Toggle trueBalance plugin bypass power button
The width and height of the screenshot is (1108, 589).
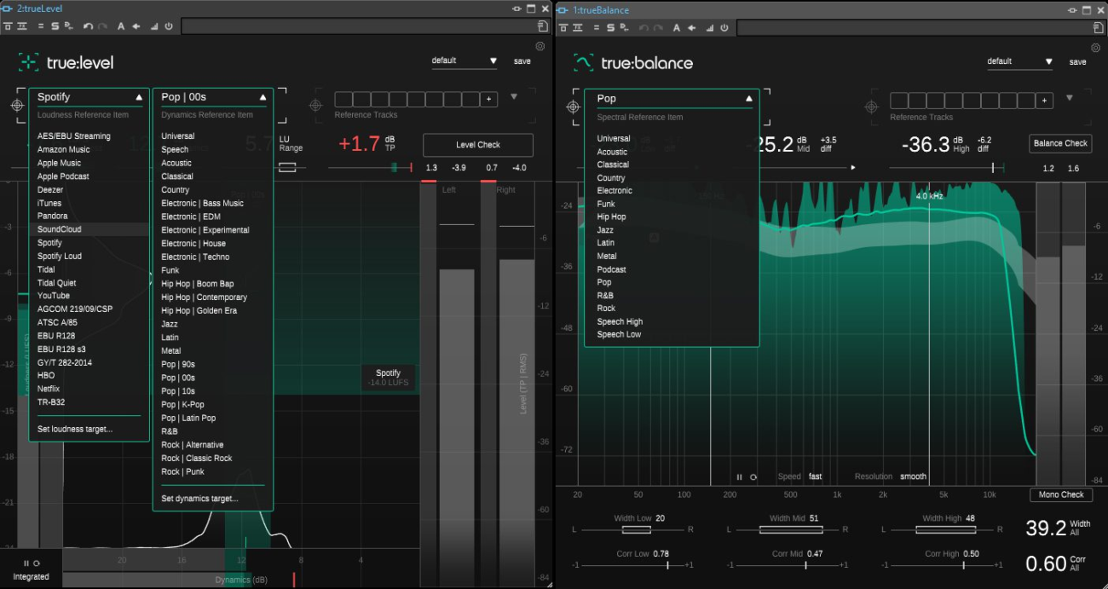coord(724,27)
